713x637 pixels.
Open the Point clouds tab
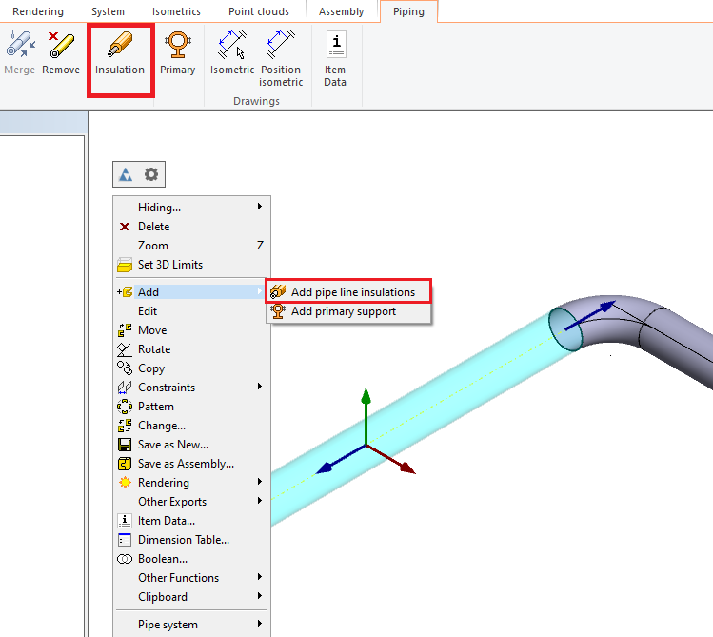(261, 11)
